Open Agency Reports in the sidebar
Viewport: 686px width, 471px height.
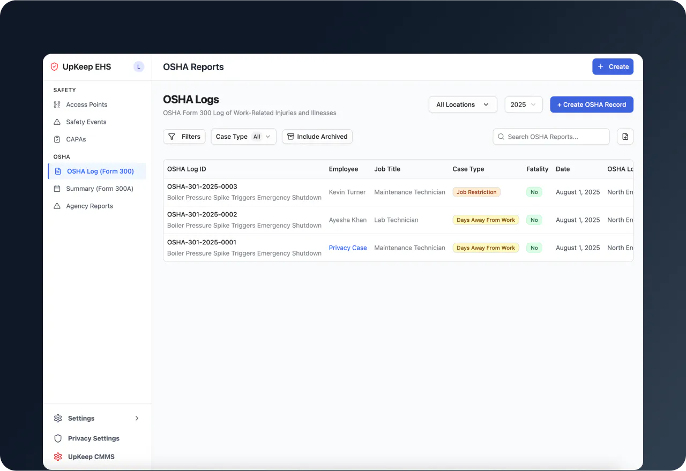pos(89,206)
